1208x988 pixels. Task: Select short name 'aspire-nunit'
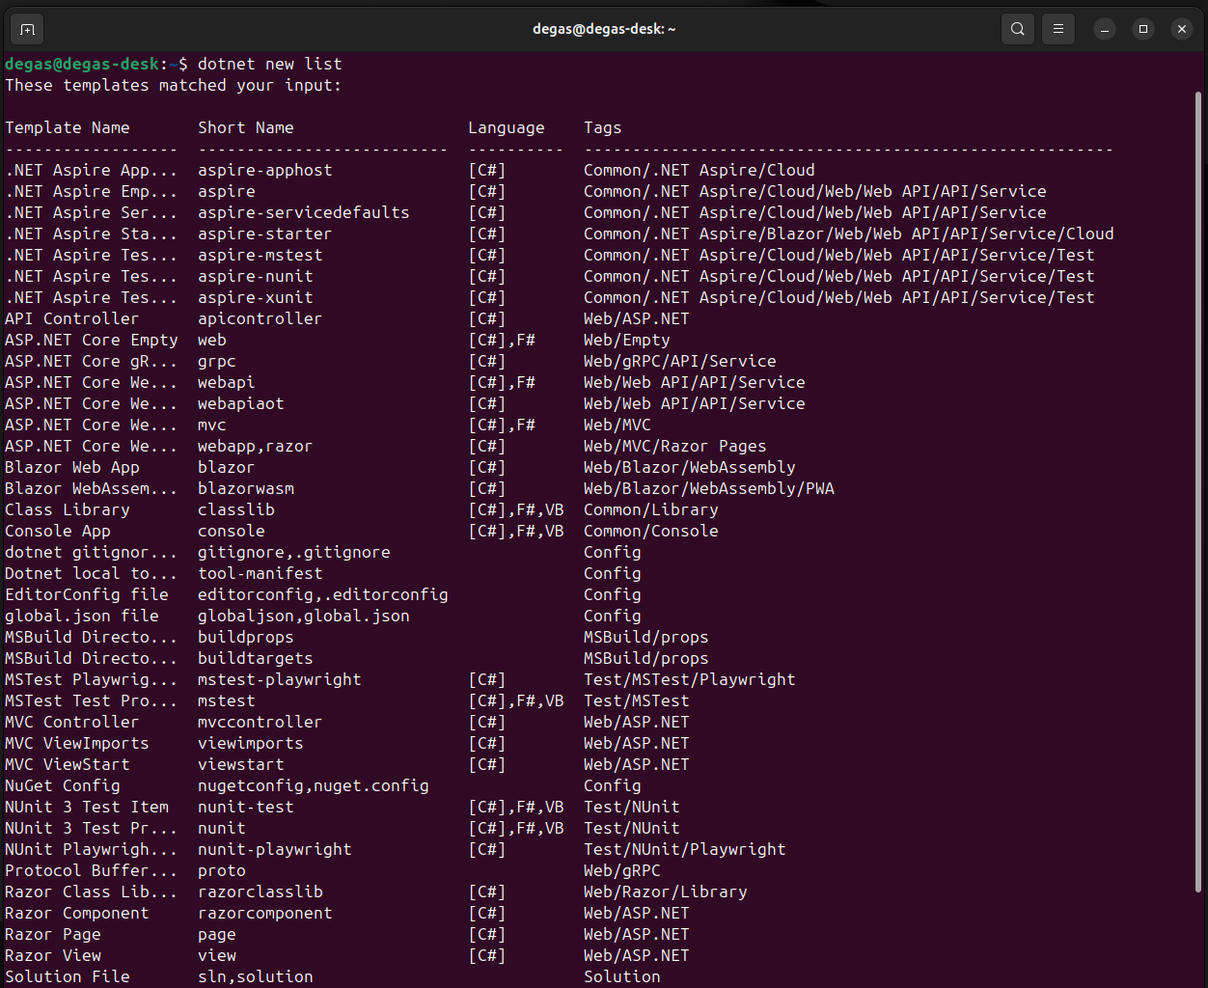click(256, 276)
